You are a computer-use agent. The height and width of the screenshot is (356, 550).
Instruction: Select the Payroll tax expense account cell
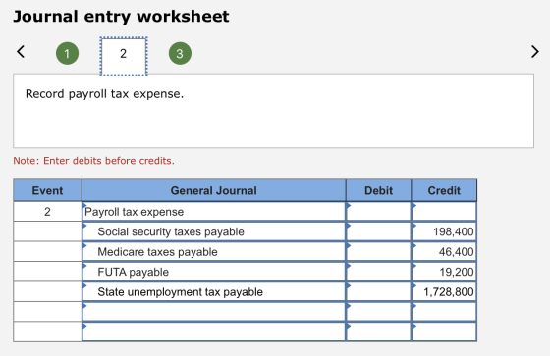214,211
